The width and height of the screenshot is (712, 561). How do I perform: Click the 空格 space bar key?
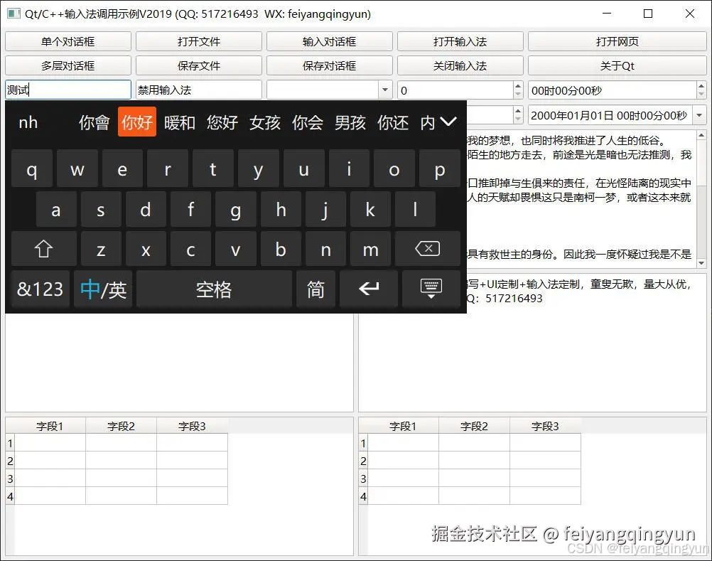(214, 289)
